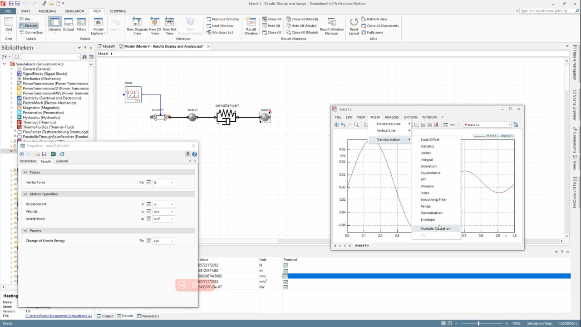Toggle the Protocol checkbox in the kW row

pos(286,287)
